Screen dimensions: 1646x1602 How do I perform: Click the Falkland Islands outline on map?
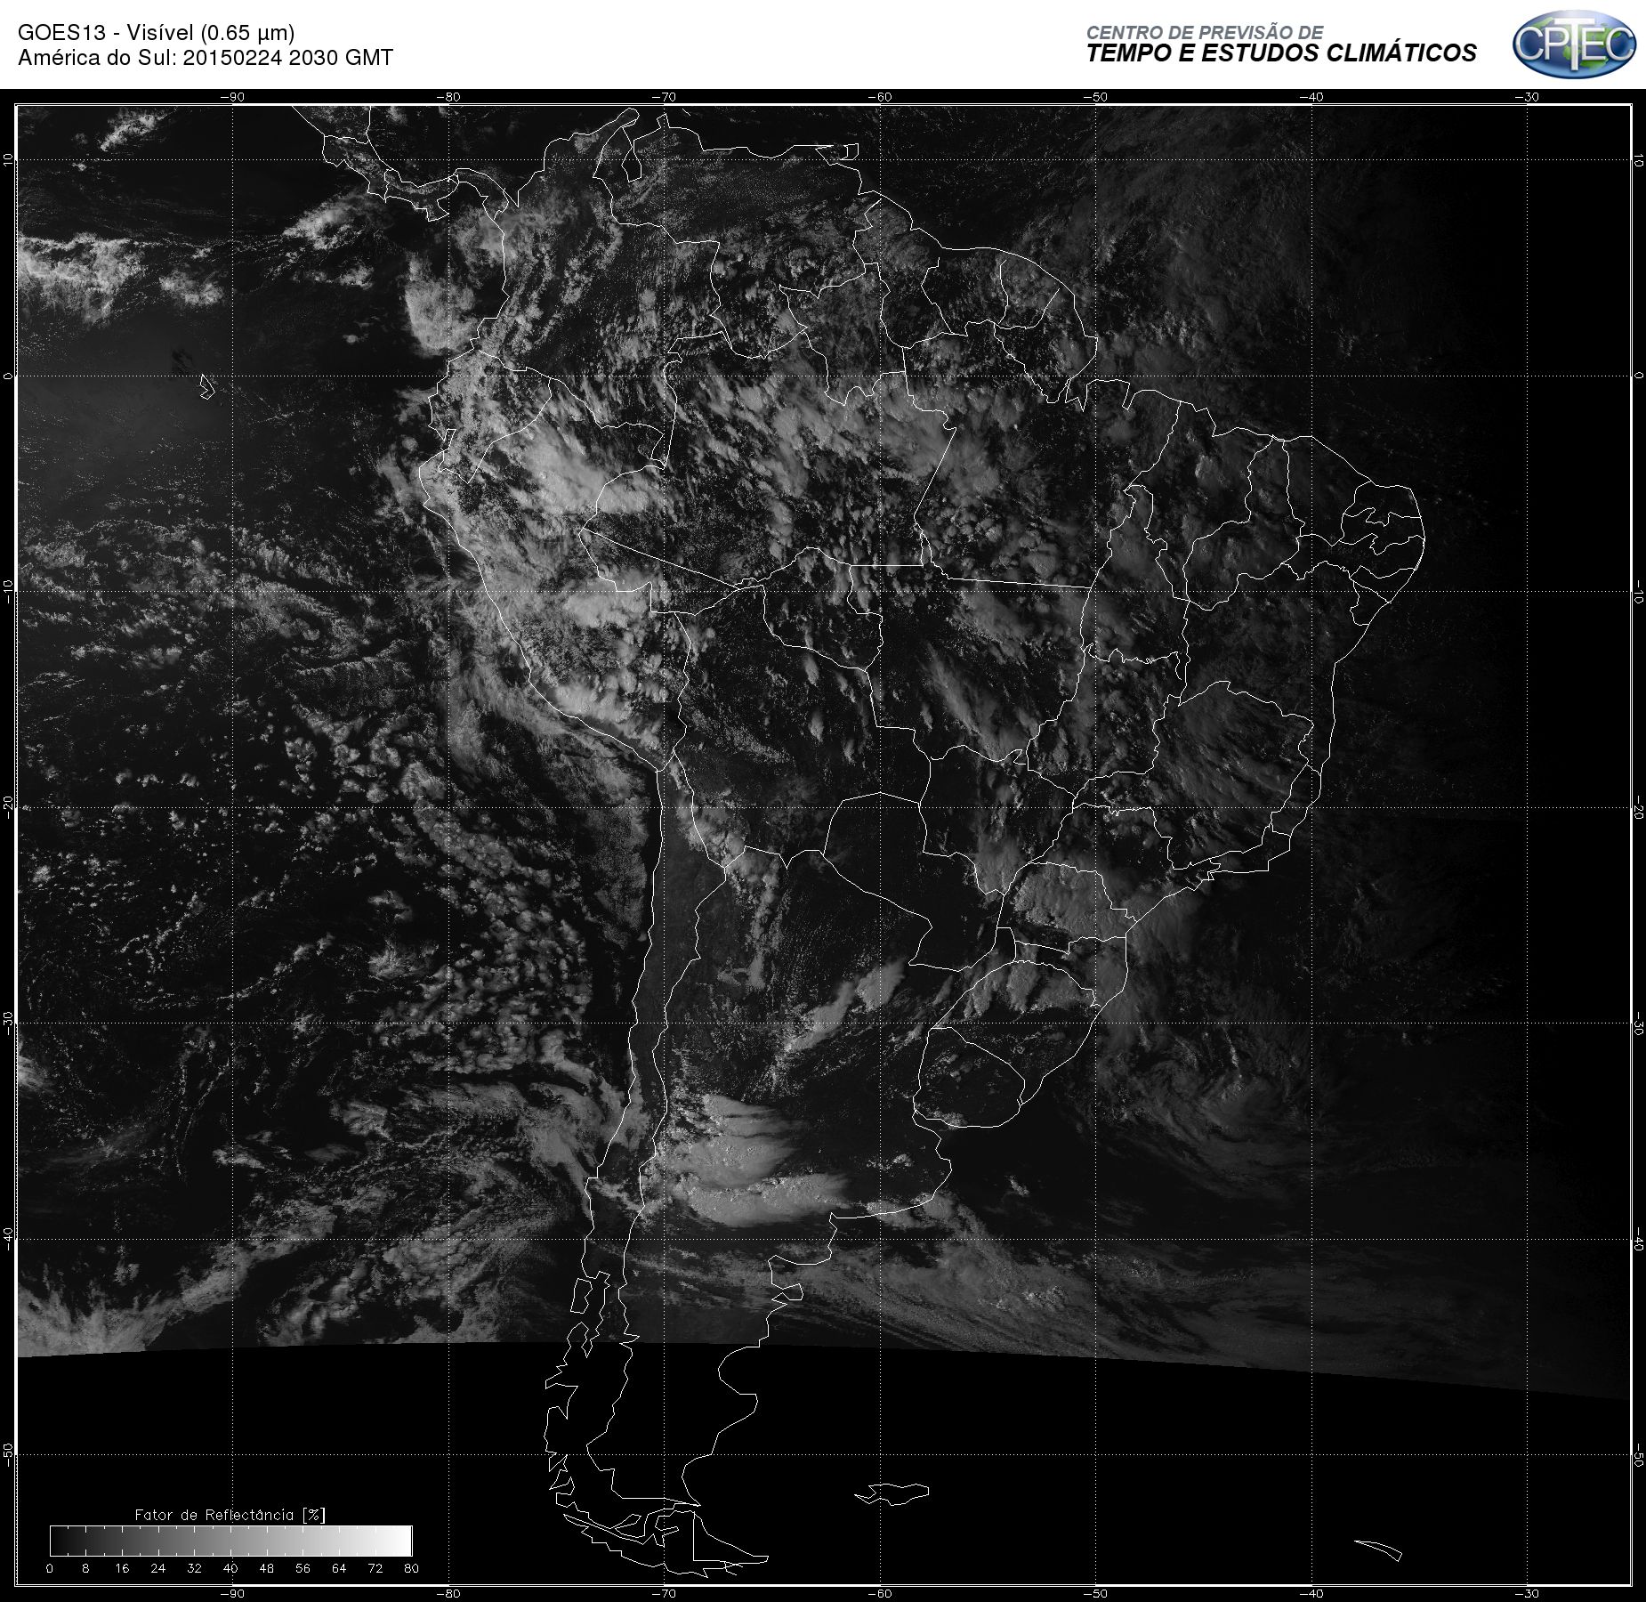(892, 1493)
